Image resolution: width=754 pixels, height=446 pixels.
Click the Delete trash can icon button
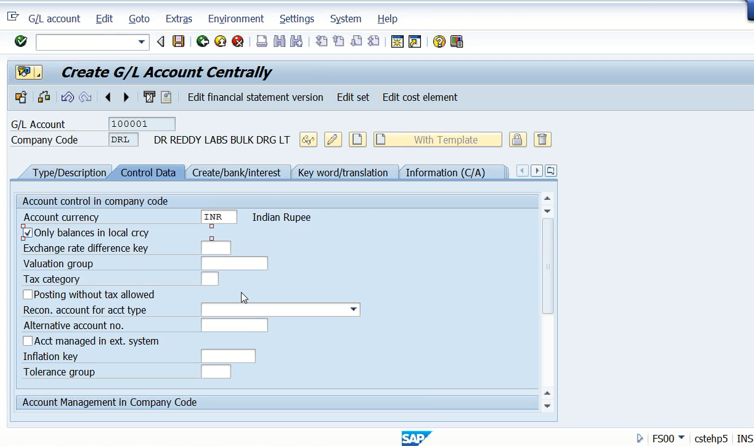[x=543, y=140]
